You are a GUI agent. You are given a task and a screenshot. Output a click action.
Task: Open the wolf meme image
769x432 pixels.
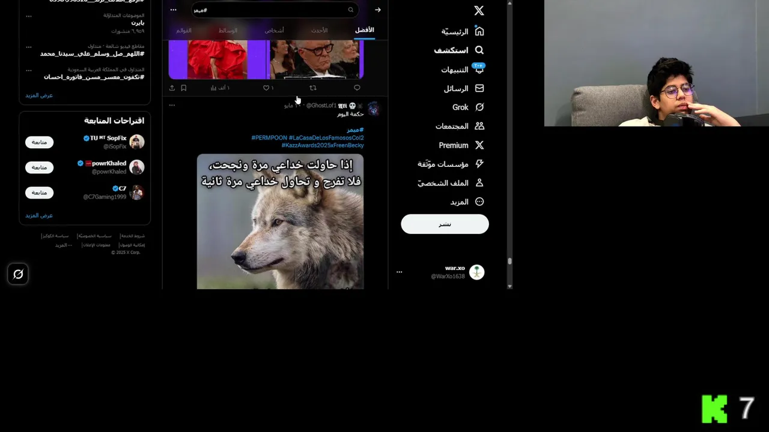pos(280,221)
